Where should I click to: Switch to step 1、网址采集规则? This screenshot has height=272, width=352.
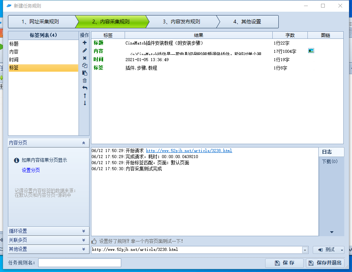[41, 22]
